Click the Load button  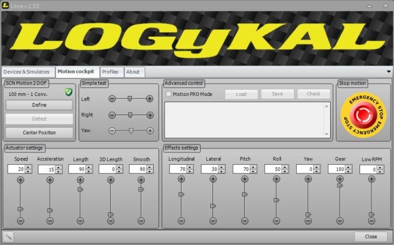pos(241,94)
